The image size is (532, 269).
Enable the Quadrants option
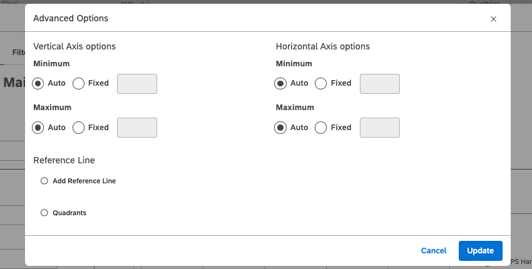click(x=44, y=213)
